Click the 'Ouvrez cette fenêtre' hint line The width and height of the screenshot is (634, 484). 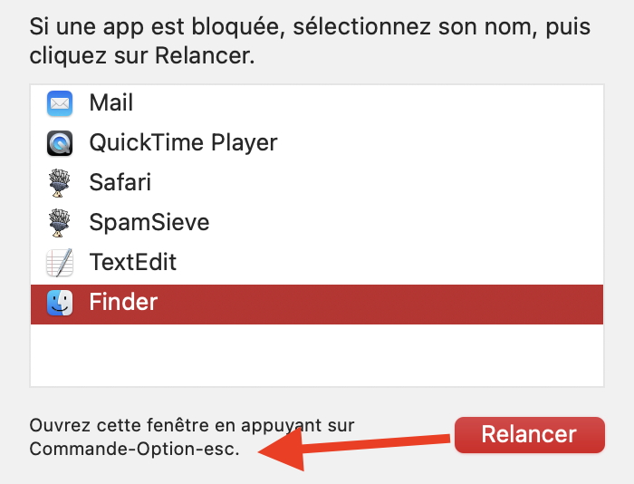tap(191, 425)
